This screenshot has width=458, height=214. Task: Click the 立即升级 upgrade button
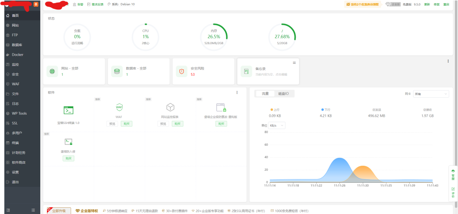[x=59, y=210]
